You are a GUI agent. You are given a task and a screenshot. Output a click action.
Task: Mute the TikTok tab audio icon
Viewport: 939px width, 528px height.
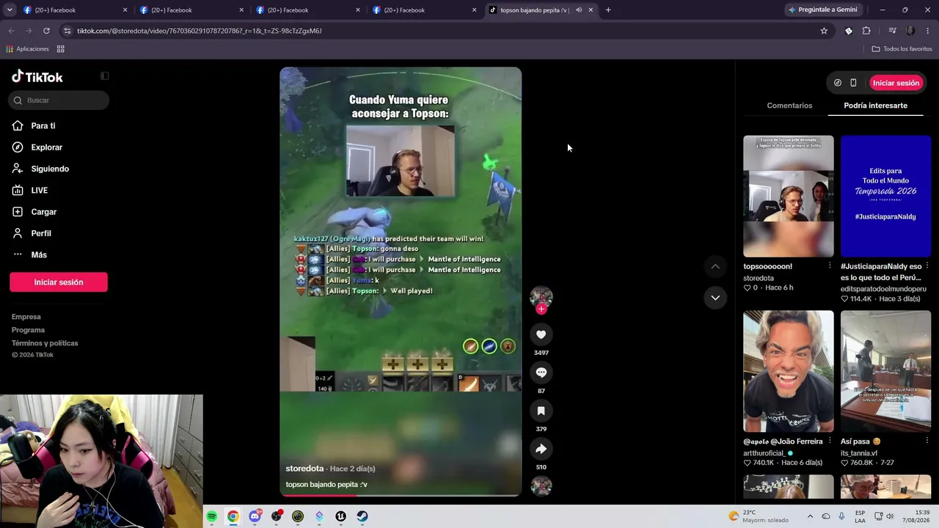coord(579,10)
